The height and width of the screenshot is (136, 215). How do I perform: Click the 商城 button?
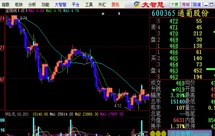(186, 5)
